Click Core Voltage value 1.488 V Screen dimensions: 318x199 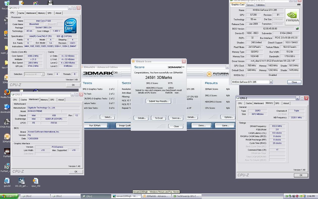[x=57, y=31]
